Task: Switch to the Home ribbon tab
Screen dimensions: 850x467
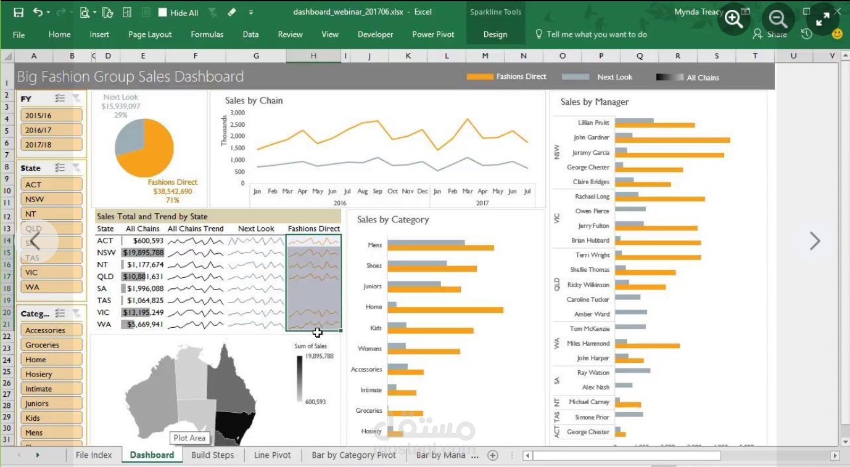Action: coord(60,35)
